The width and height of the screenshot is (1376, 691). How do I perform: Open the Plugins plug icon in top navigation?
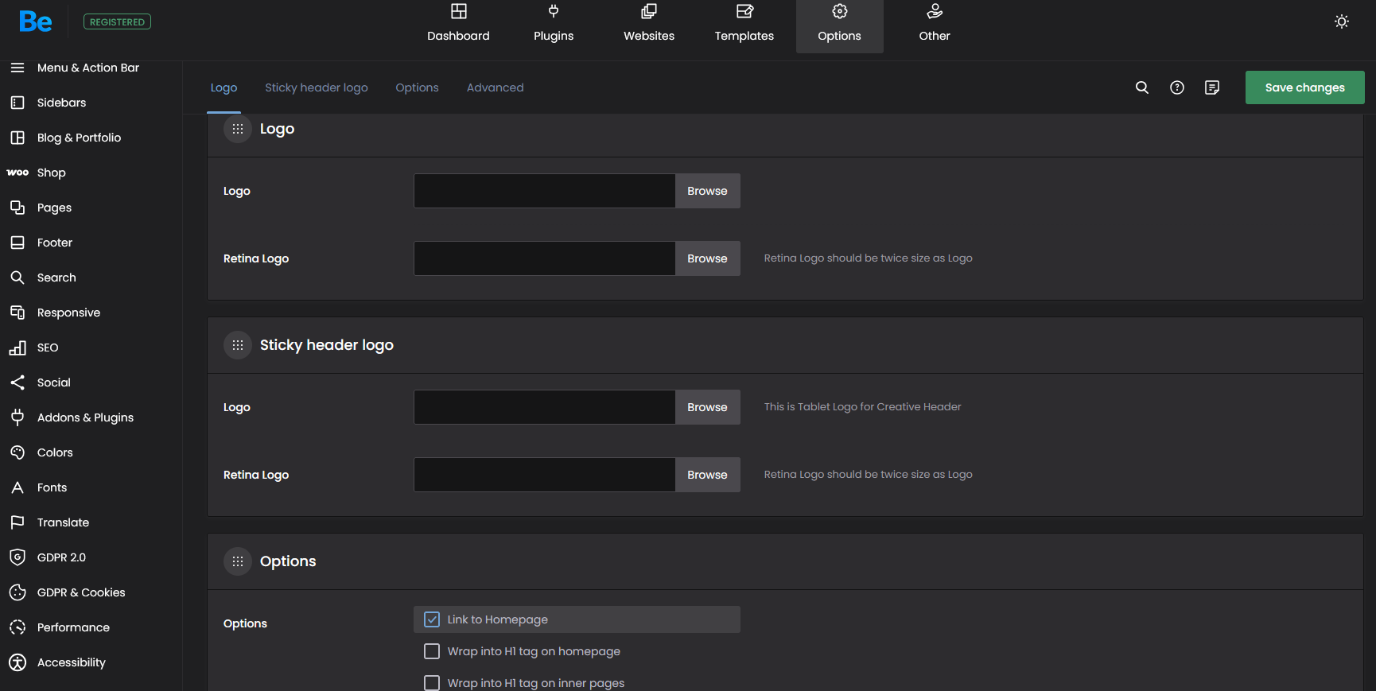(554, 12)
